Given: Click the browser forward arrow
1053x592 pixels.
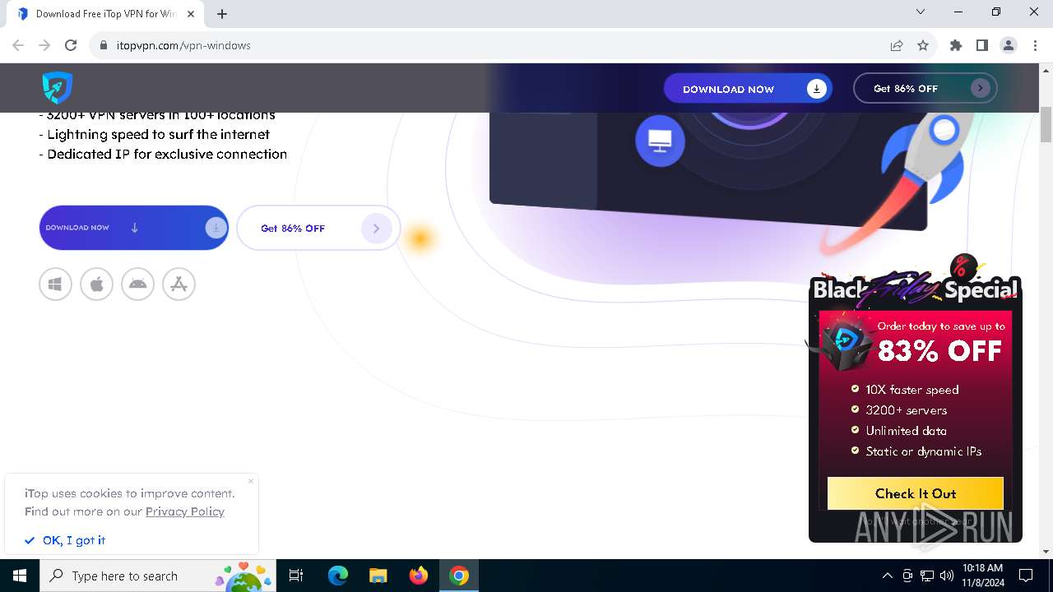Looking at the screenshot, I should [x=44, y=45].
